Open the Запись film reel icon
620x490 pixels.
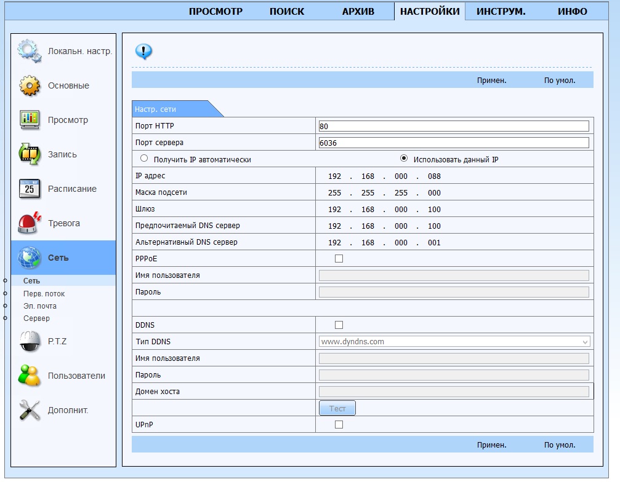(x=29, y=154)
